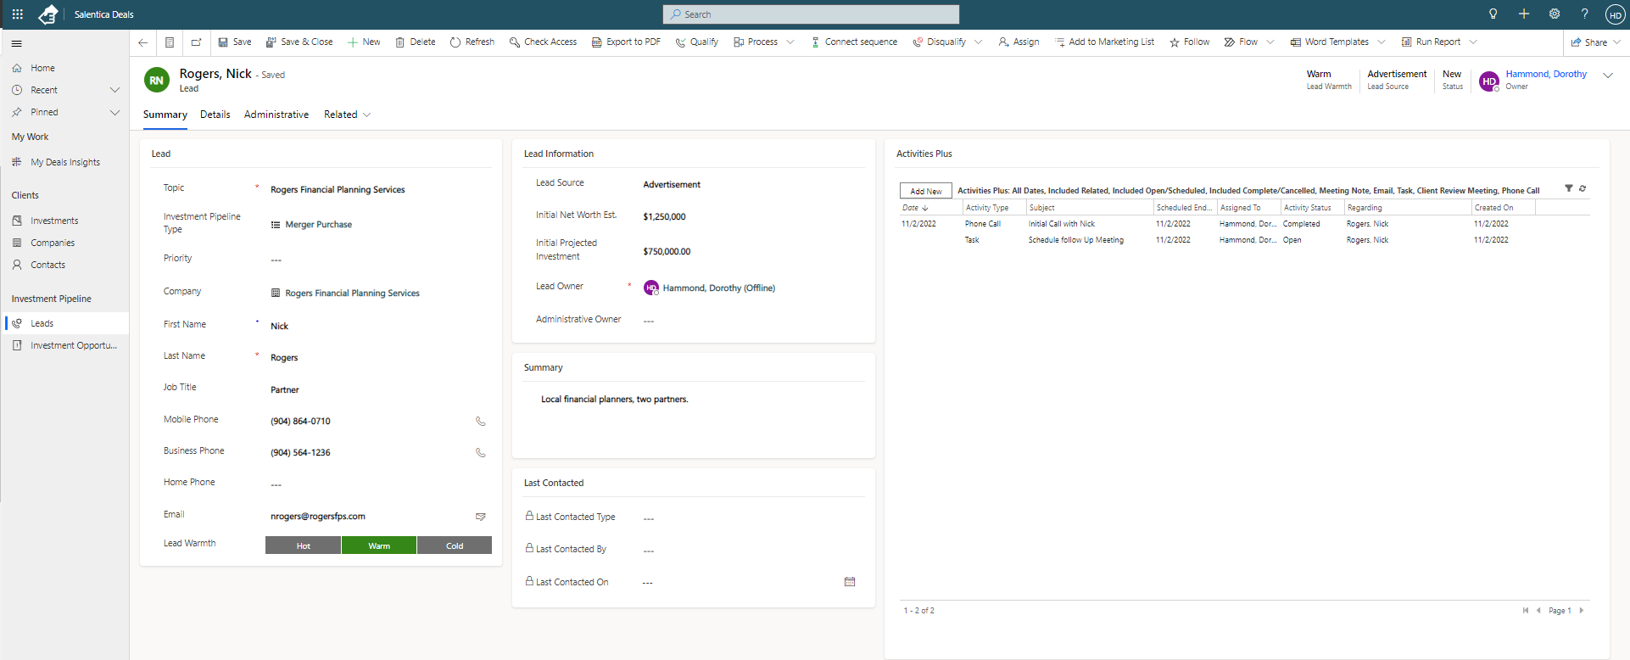Click the mobile phone call icon
The width and height of the screenshot is (1630, 660).
click(x=480, y=422)
